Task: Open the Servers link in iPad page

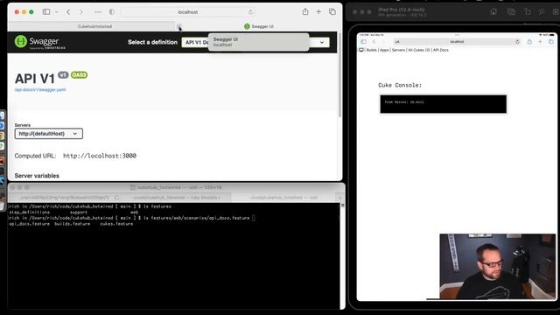Action: [x=398, y=50]
